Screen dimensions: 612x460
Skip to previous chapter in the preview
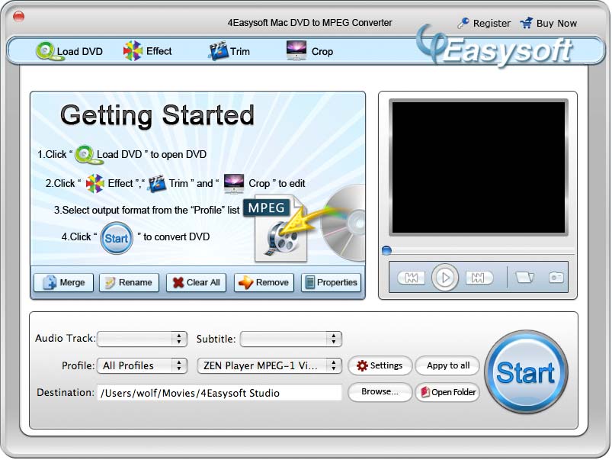412,278
